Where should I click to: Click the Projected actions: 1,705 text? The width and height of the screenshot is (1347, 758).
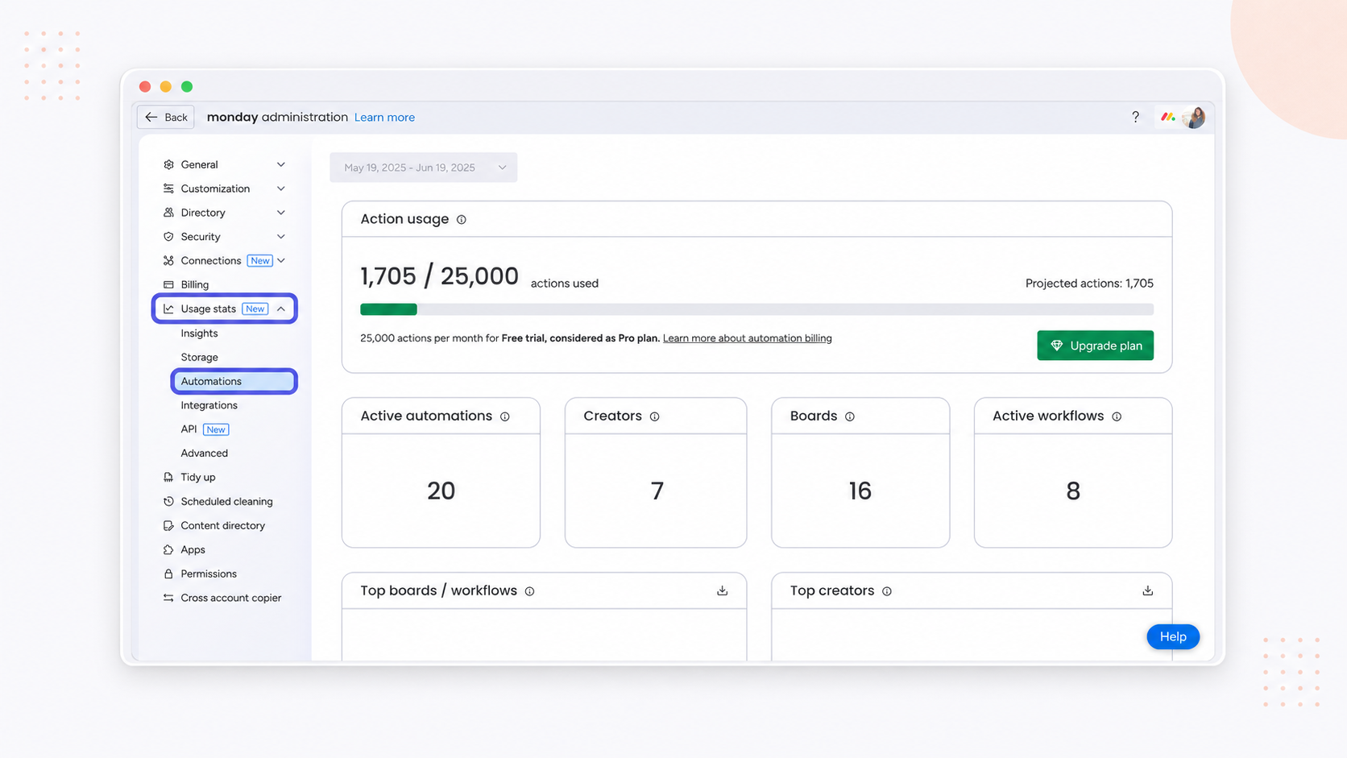point(1089,284)
